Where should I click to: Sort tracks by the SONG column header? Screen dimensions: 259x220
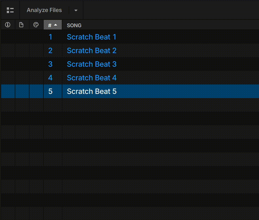point(74,25)
